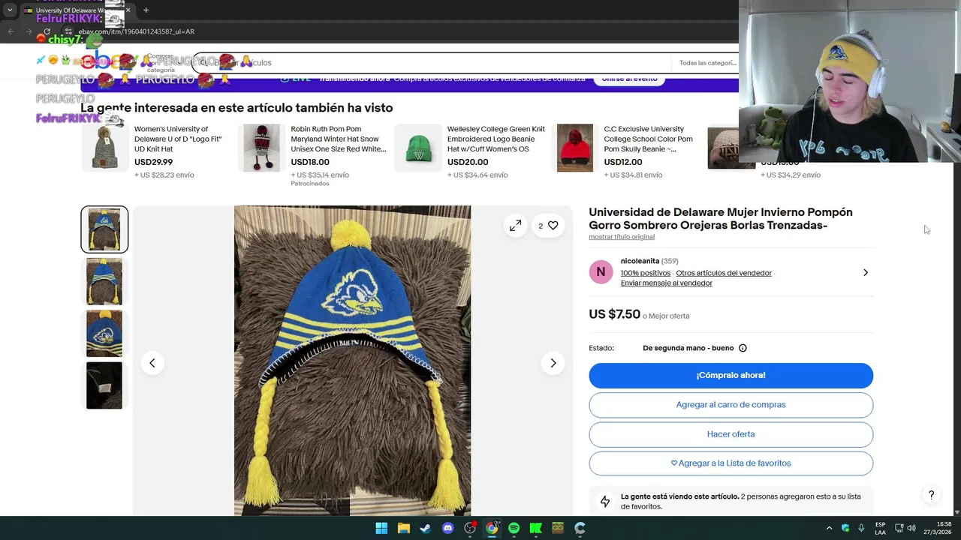The width and height of the screenshot is (961, 540).
Task: Open the condition info icon
Action: coord(743,348)
